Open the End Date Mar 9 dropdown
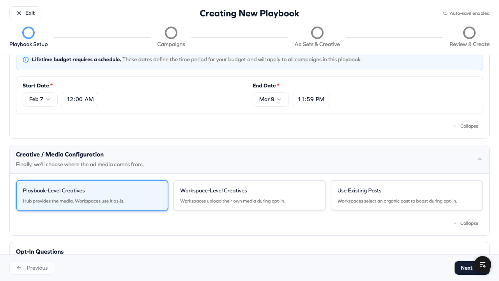Image resolution: width=499 pixels, height=281 pixels. (x=271, y=100)
